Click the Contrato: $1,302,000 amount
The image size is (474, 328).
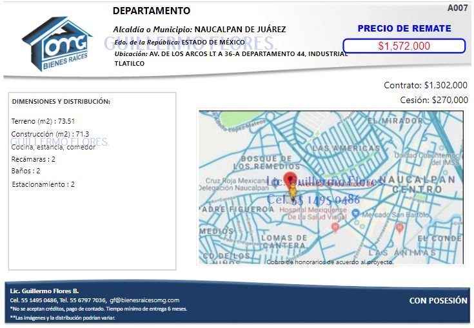tap(425, 85)
